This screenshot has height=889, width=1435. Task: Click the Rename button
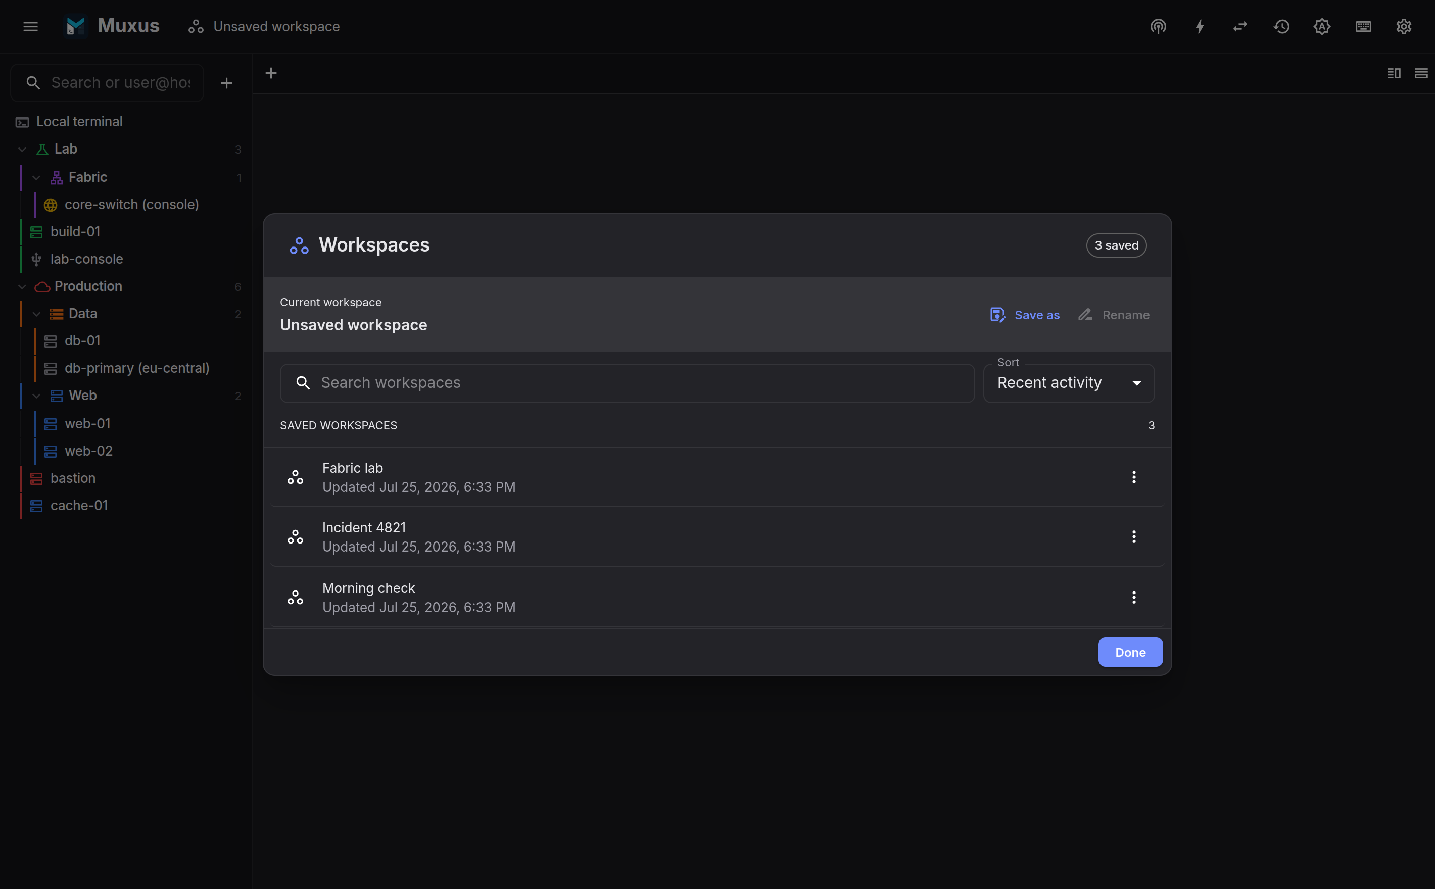point(1113,315)
